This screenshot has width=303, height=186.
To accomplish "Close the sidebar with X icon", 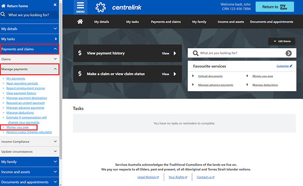I will point(56,5).
